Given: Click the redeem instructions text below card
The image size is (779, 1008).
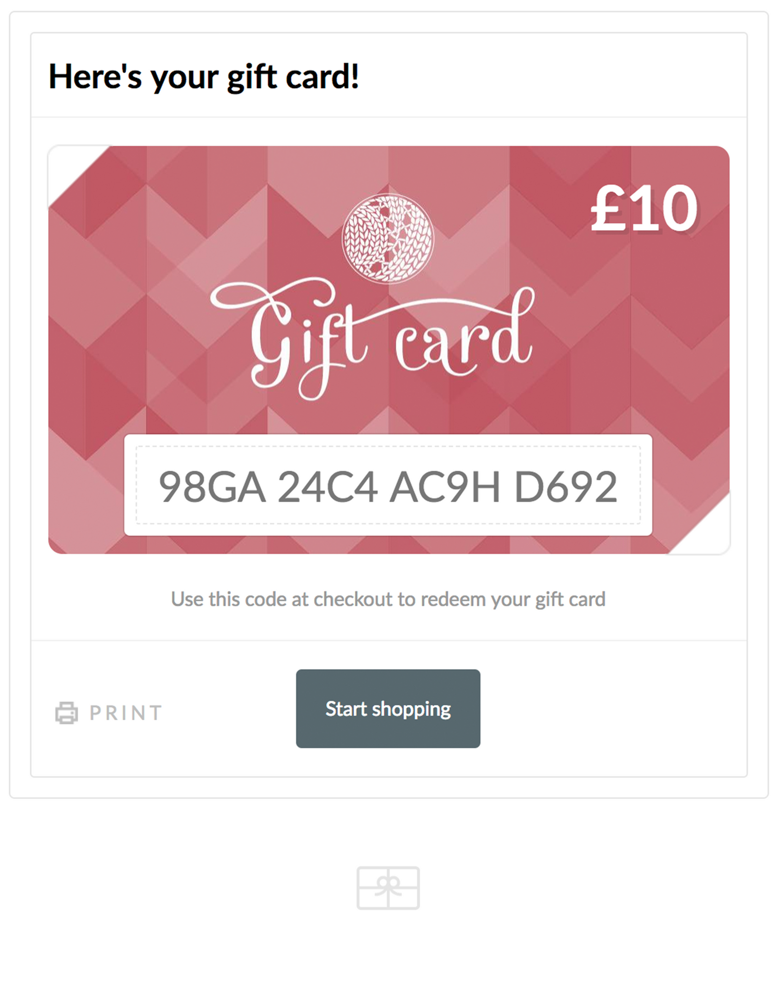Looking at the screenshot, I should pos(388,599).
